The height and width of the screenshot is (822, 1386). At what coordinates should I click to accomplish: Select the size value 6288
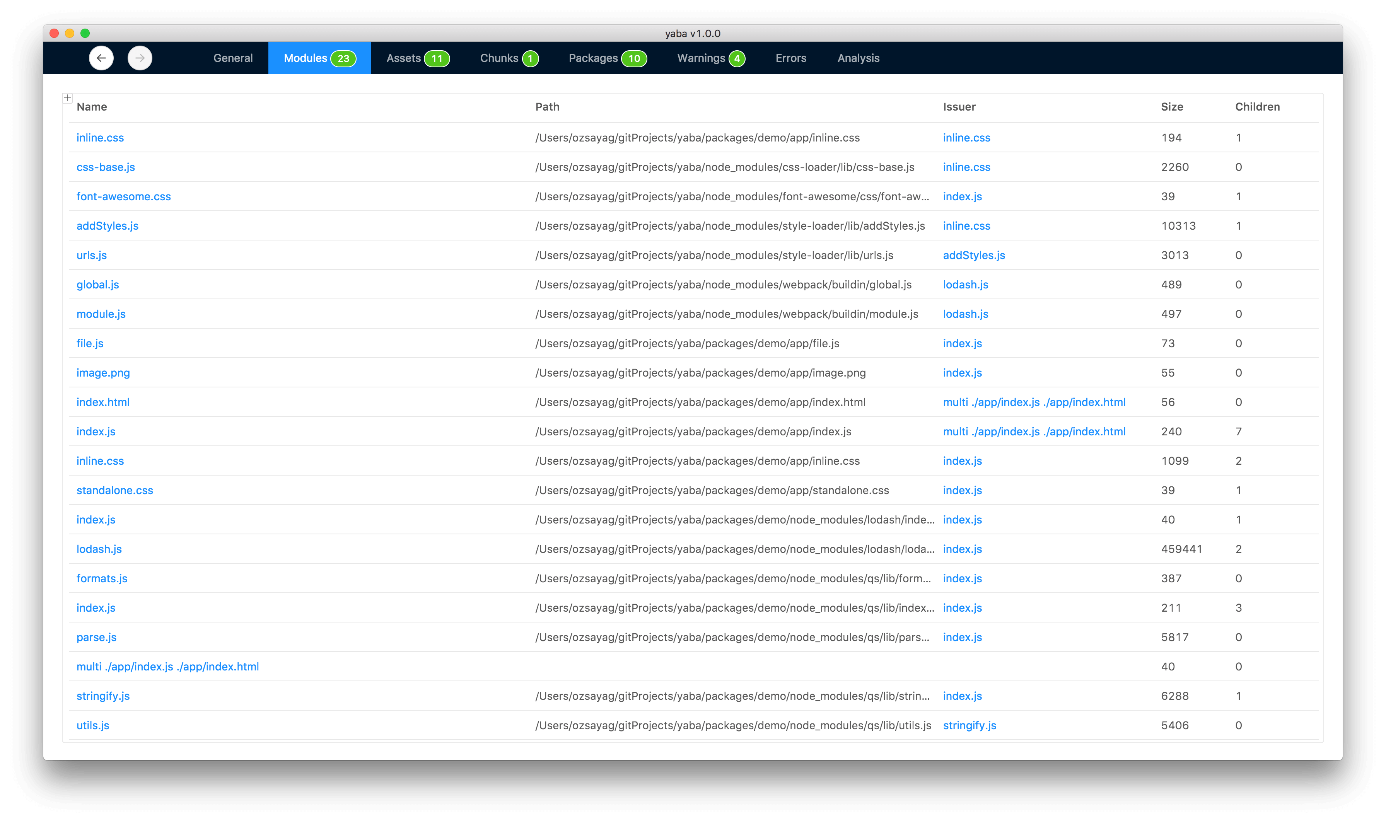pyautogui.click(x=1175, y=696)
